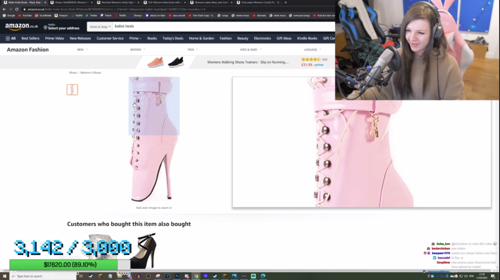Click the Women's Shoes breadcrumb link

[x=91, y=73]
